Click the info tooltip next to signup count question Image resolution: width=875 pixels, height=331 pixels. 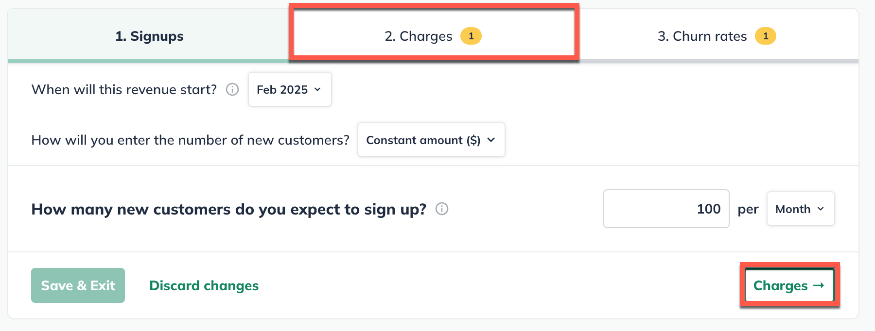coord(442,209)
